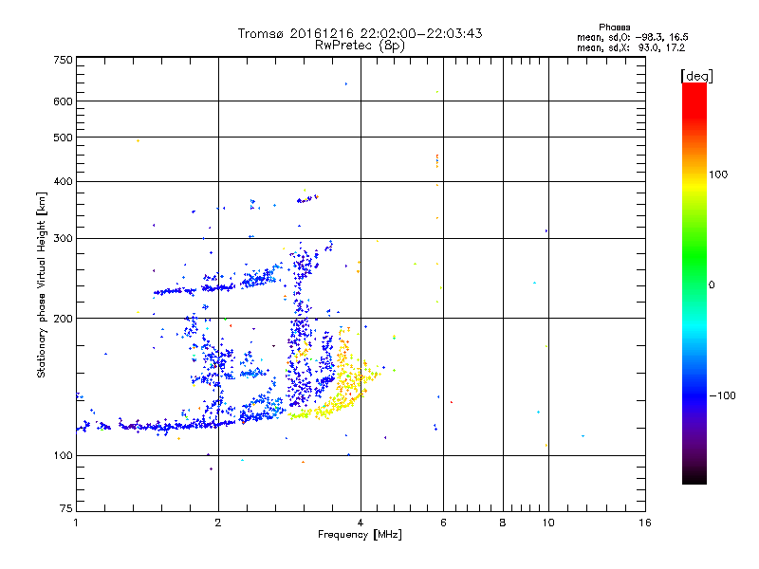The image size is (759, 569).
Task: Click the colorbar tick label '0'
Action: 711,284
